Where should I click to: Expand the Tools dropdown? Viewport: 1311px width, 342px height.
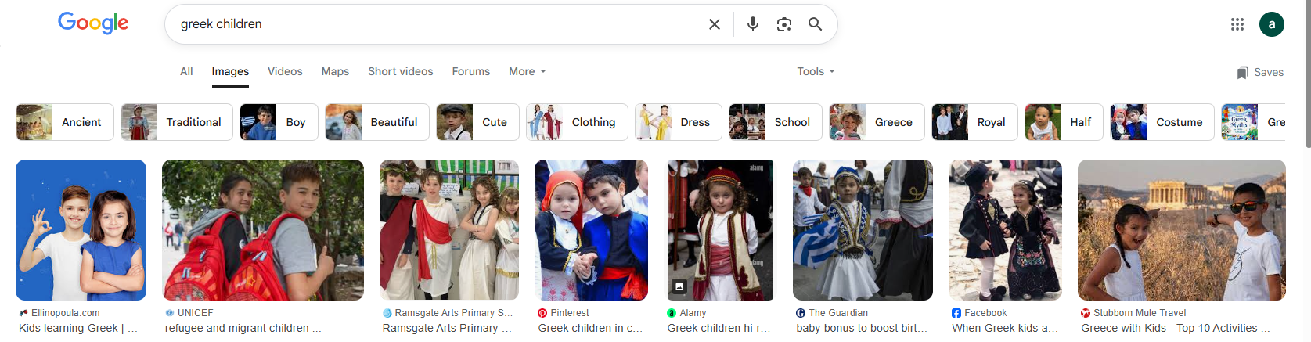[x=816, y=71]
